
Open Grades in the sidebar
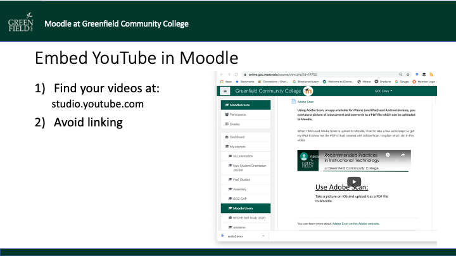246,124
